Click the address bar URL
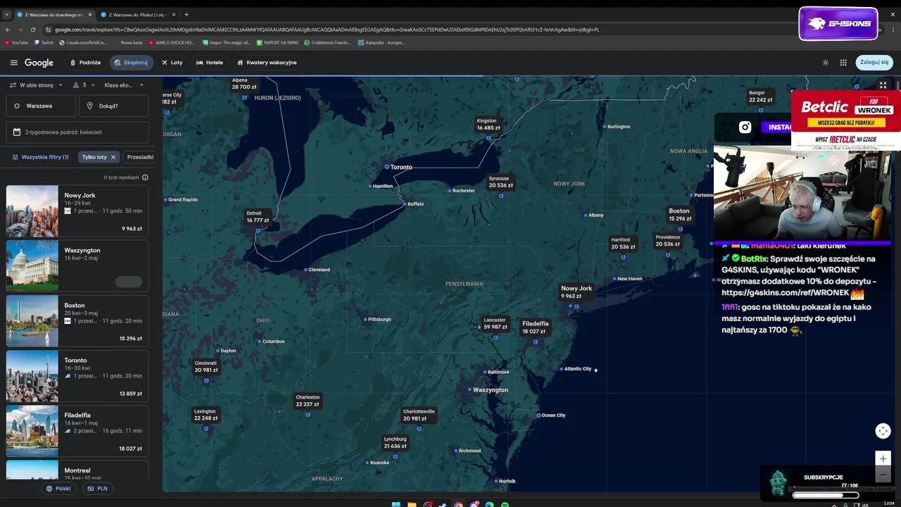This screenshot has height=507, width=901. pos(327,30)
